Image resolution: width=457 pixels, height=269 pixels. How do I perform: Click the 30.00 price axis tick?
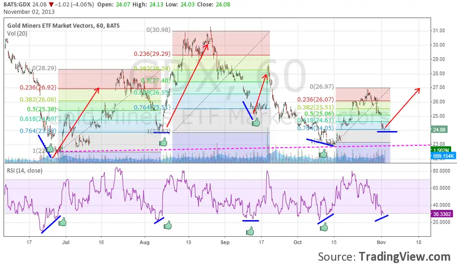439,45
